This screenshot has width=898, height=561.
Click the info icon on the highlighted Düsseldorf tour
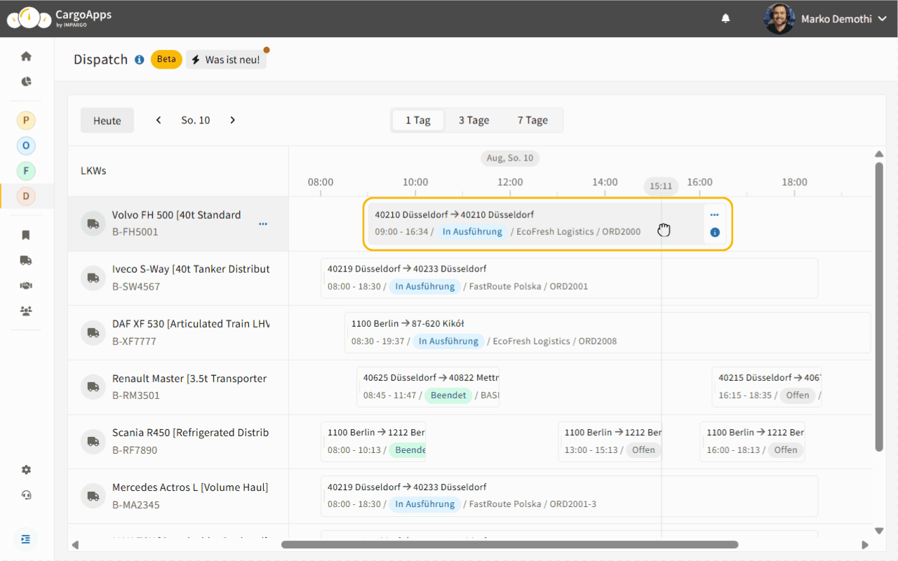click(x=714, y=232)
